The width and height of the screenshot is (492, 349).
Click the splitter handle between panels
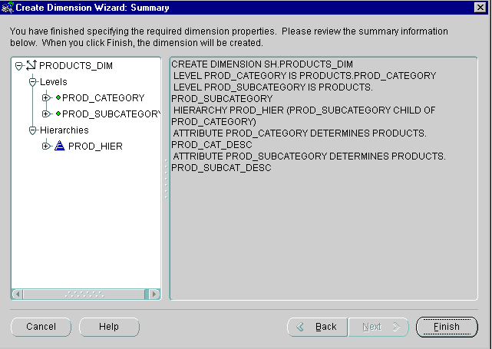165,178
